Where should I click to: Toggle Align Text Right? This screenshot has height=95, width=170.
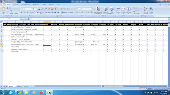coord(52,12)
